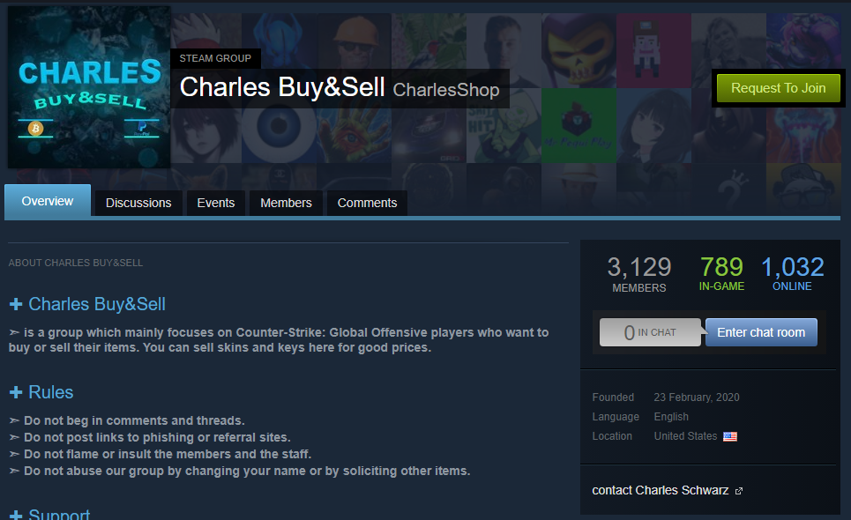Open the contact Charles Schwarz link

coord(660,490)
